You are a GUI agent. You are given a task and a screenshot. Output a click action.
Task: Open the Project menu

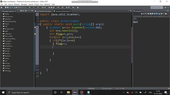click(37, 4)
